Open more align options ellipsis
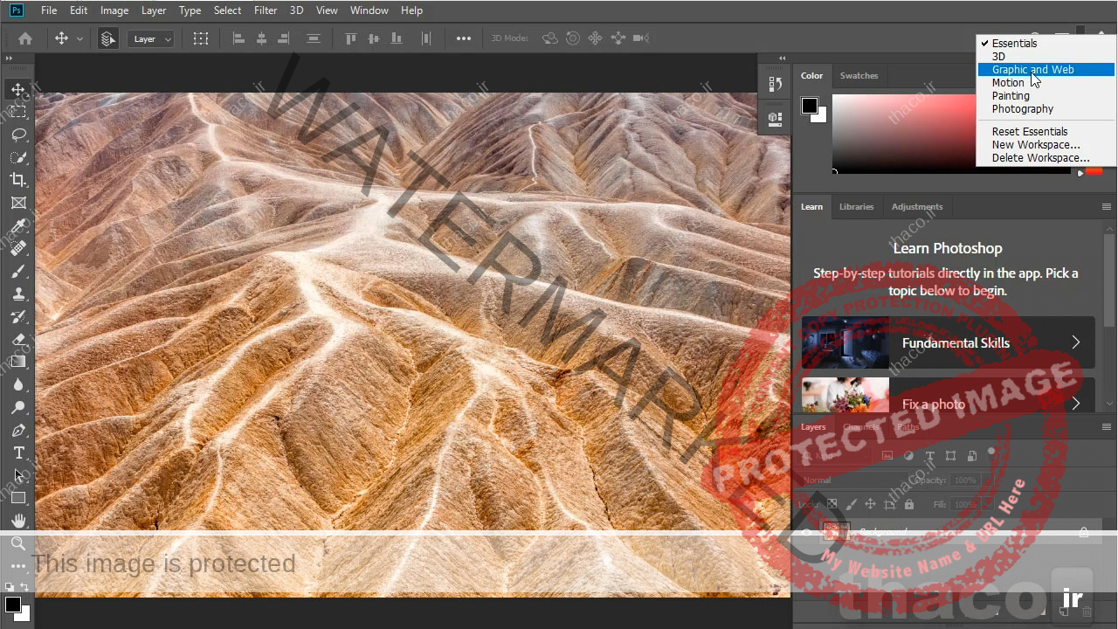This screenshot has height=629, width=1118. tap(464, 38)
